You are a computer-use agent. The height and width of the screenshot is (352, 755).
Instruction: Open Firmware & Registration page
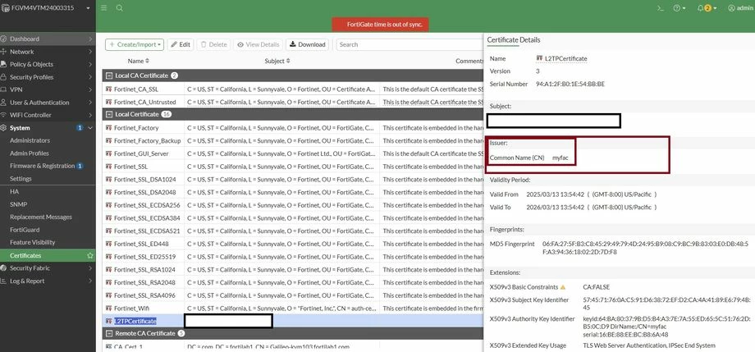click(43, 166)
